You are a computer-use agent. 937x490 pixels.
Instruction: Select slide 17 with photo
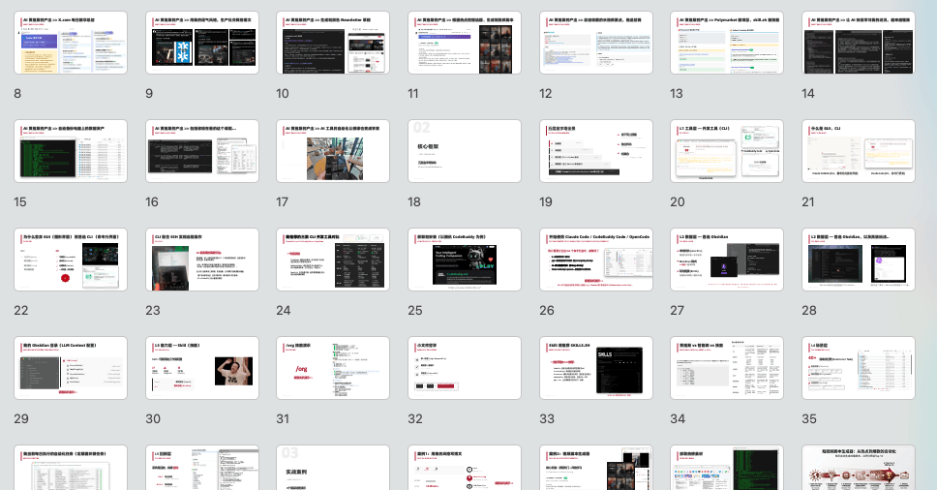coord(332,151)
